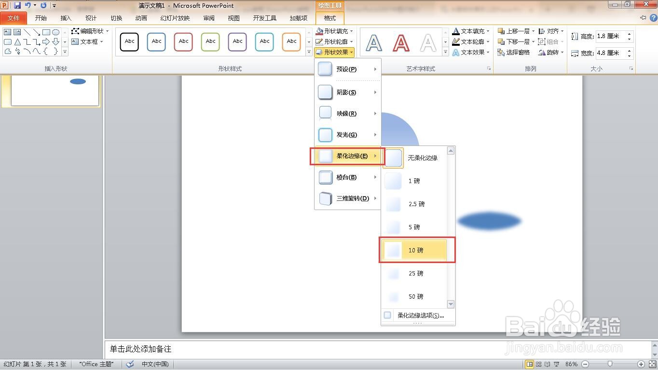Switch to the 动画 (Animations) ribbon tab

pos(141,18)
